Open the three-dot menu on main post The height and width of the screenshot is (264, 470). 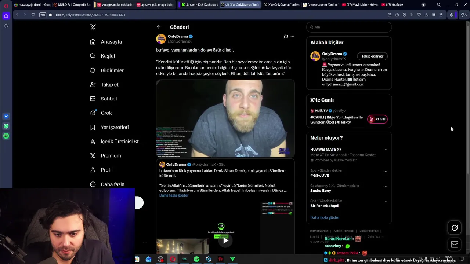pos(292,37)
